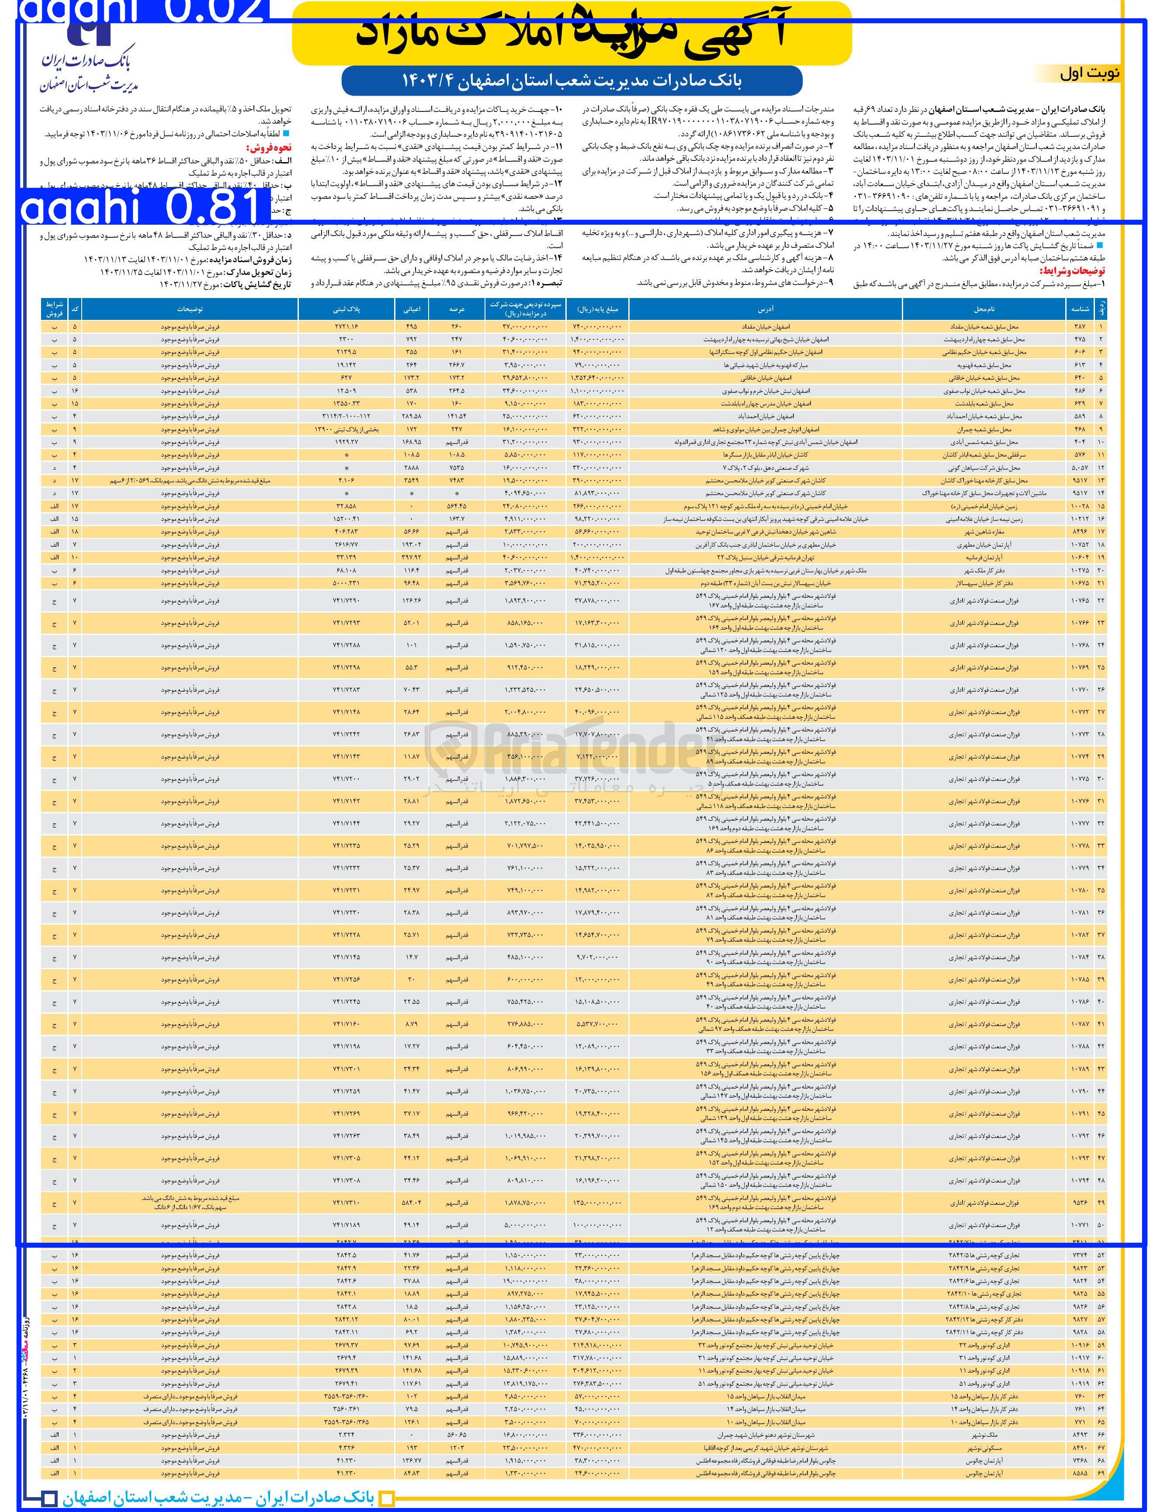Screen dimensions: 1150x1512
Task: Click the 'توضیحات' column header
Action: 190,309
